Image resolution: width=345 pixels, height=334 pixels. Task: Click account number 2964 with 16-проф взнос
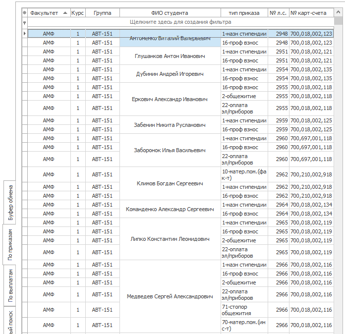click(x=279, y=214)
